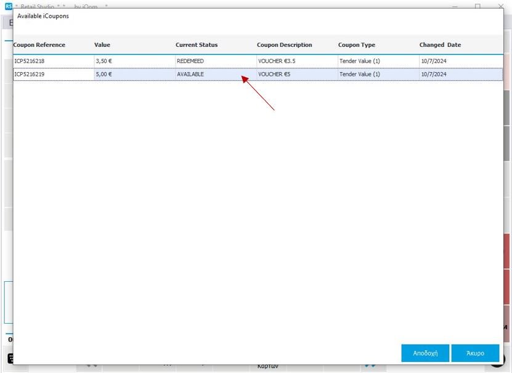
Task: Click the Αποδοχή accept button
Action: (425, 353)
